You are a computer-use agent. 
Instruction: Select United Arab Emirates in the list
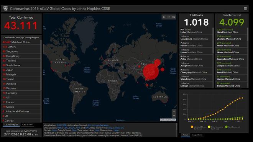coord(21,111)
